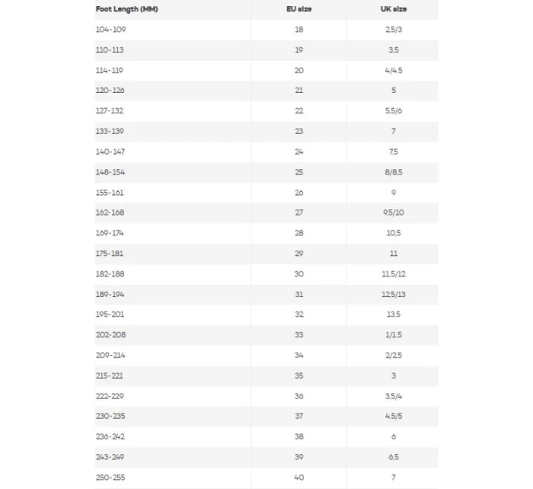Click UK size 2/2.5 cell
This screenshot has height=489, width=533.
[x=394, y=355]
